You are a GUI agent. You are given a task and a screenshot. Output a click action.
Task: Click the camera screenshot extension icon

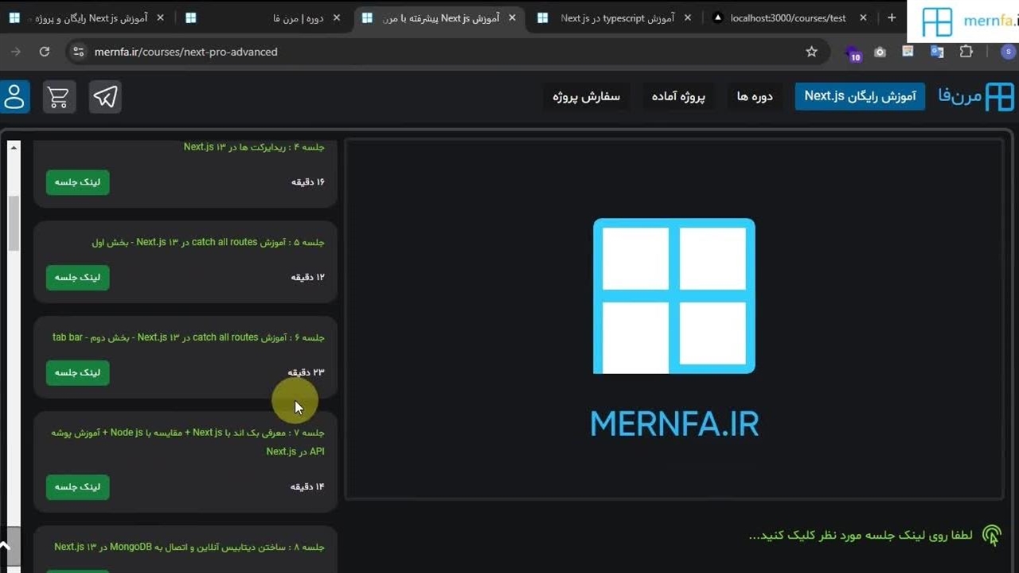(880, 52)
